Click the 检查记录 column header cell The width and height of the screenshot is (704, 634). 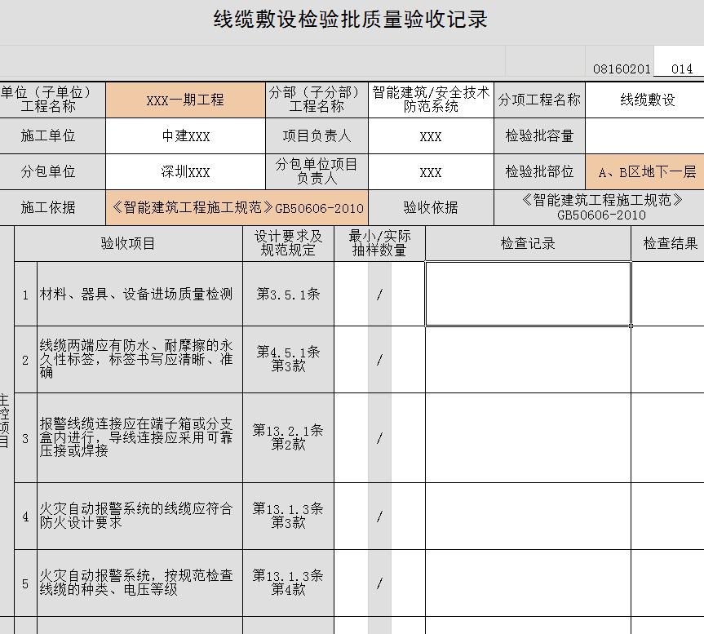coord(528,244)
